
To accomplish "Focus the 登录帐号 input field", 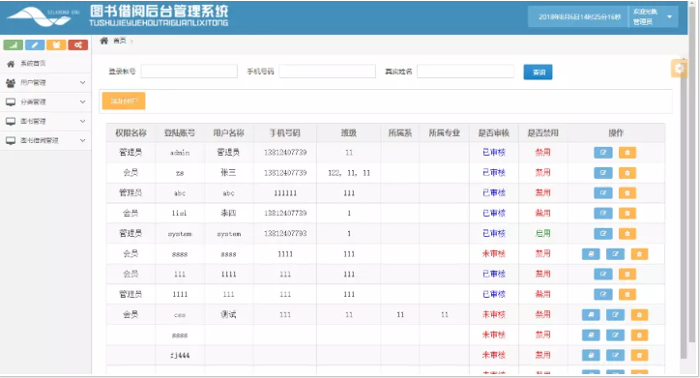I will [190, 72].
